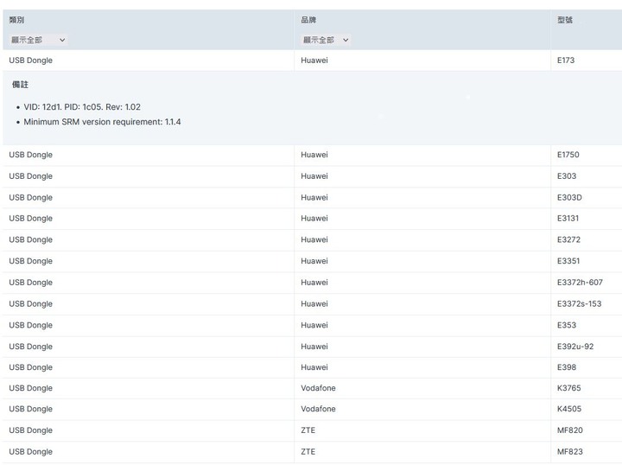Screen dimensions: 622x465
Task: Select model E3372s-153 cell
Action: (x=579, y=304)
